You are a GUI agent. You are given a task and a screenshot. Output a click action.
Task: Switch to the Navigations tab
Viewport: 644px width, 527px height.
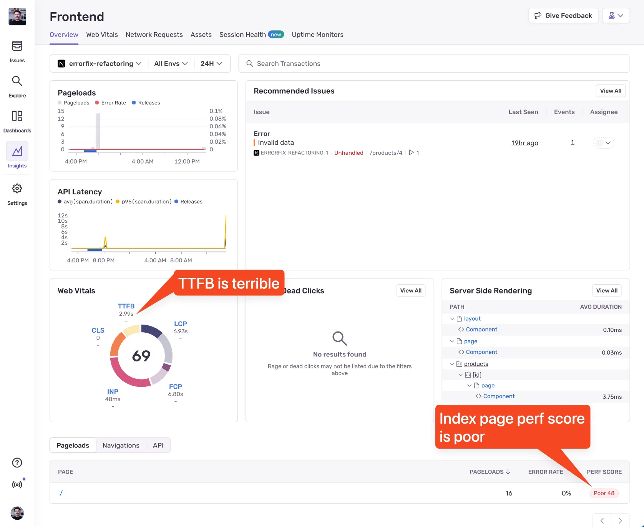pyautogui.click(x=121, y=445)
